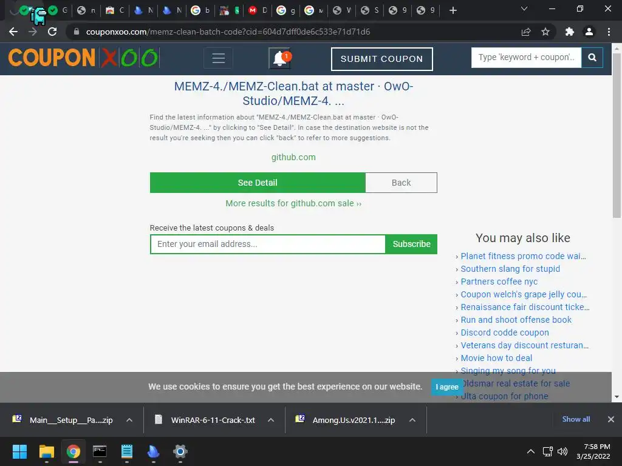Click Show all downloads
This screenshot has width=622, height=466.
576,419
